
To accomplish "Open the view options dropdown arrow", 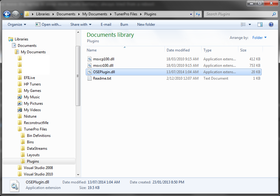I will pyautogui.click(x=250, y=24).
